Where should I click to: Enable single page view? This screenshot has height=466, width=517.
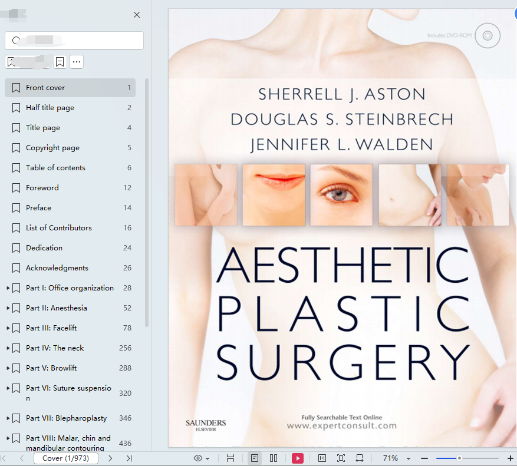pos(255,458)
